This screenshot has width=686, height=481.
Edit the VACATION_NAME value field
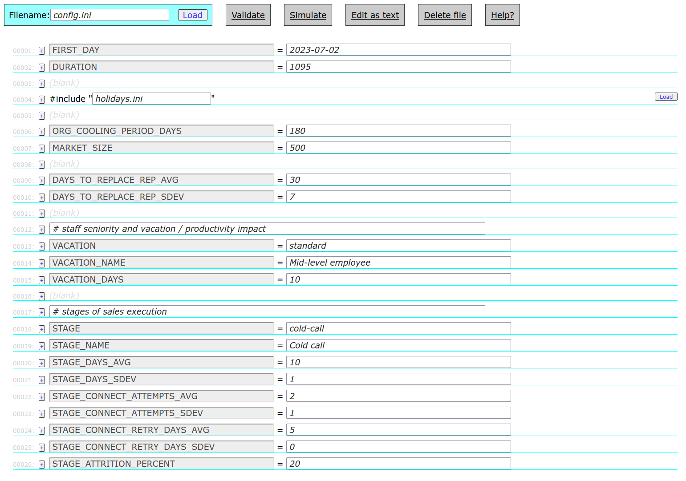398,263
